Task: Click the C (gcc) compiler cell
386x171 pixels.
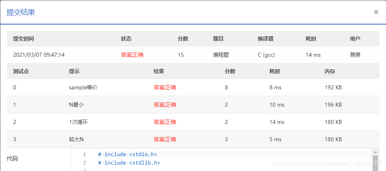Action: click(266, 55)
